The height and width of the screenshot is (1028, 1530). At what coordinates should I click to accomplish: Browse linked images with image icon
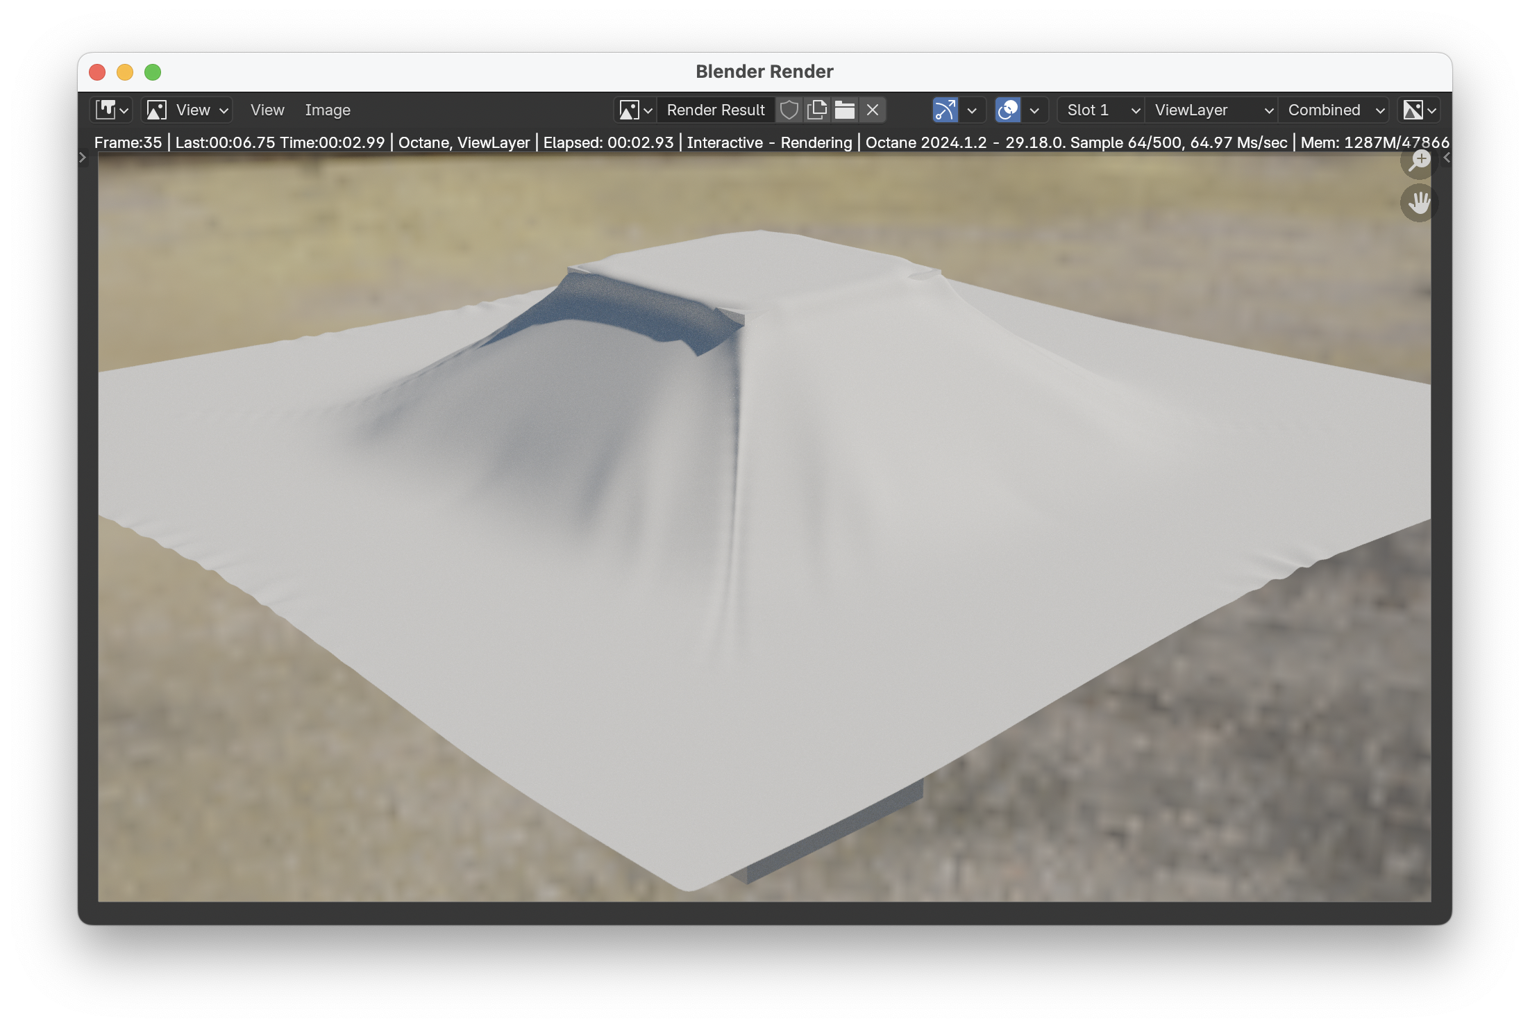(635, 110)
